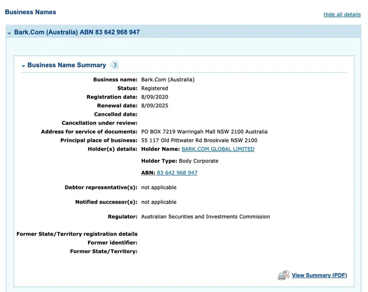
Task: Click the Former State/Territory: label
Action: click(104, 251)
